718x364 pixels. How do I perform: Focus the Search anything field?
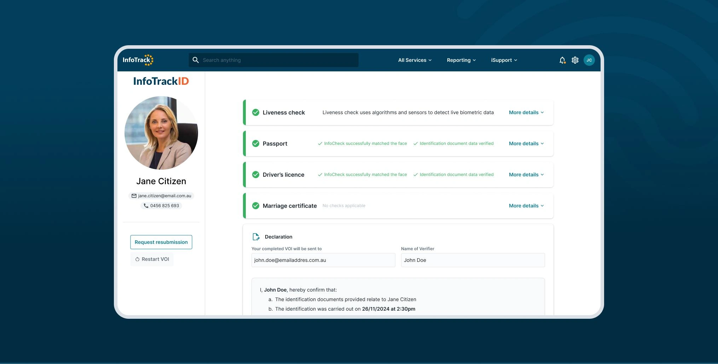coord(273,60)
